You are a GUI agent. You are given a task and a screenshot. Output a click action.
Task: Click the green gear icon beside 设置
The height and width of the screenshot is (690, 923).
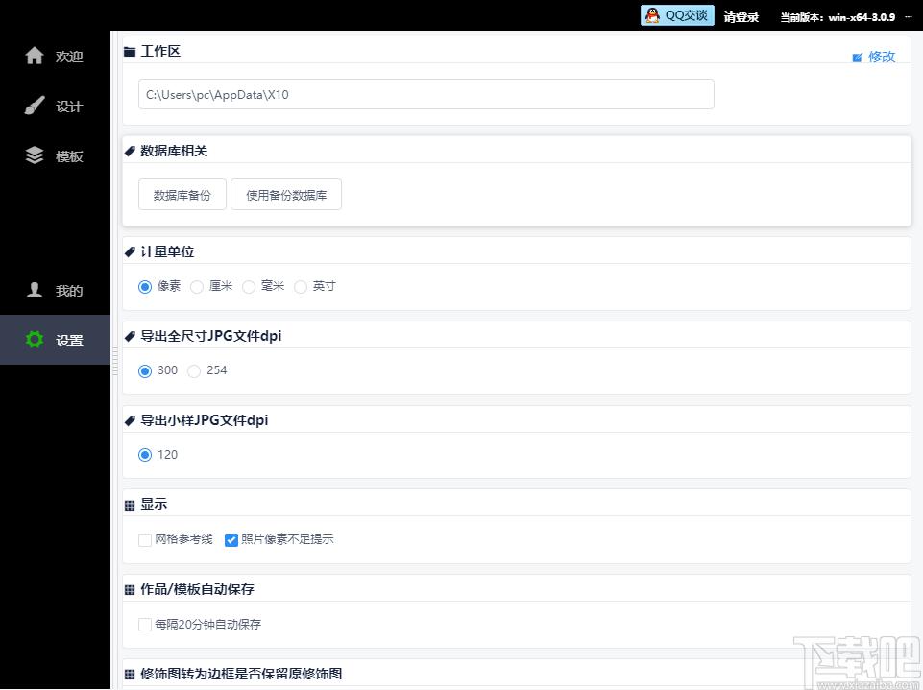coord(35,340)
